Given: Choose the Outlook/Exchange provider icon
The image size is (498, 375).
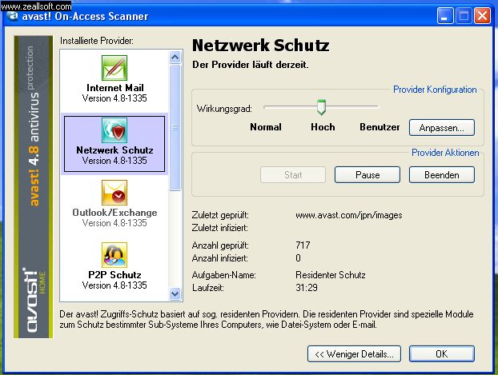Looking at the screenshot, I should (x=114, y=193).
